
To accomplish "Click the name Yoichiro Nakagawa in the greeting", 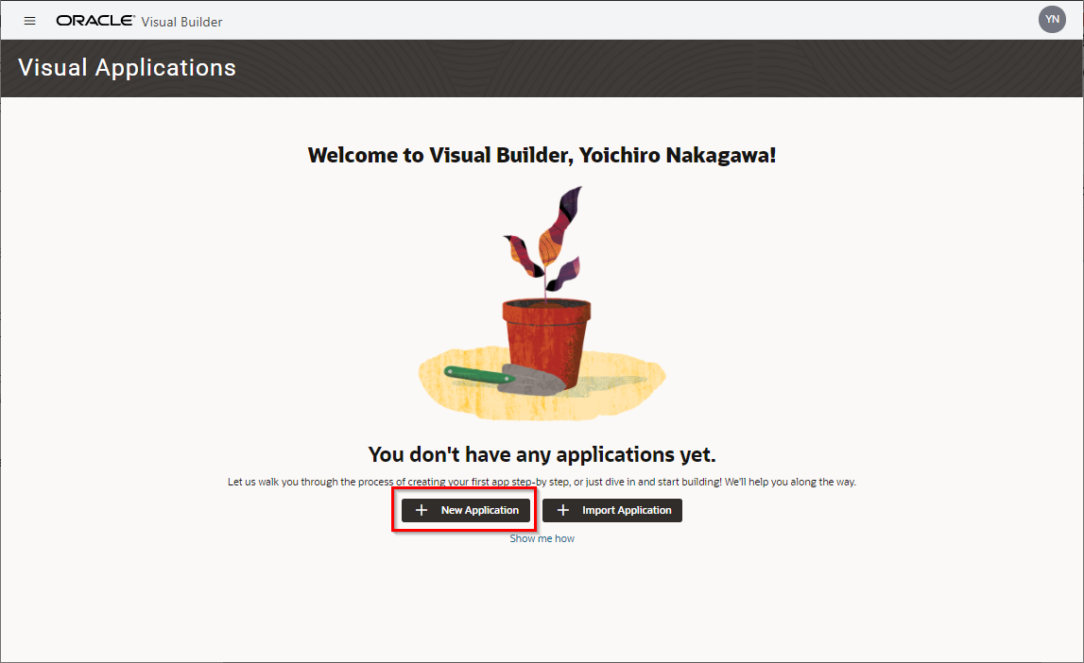I will pos(677,155).
